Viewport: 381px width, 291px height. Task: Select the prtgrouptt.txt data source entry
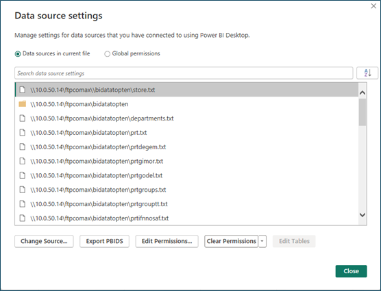click(186, 204)
